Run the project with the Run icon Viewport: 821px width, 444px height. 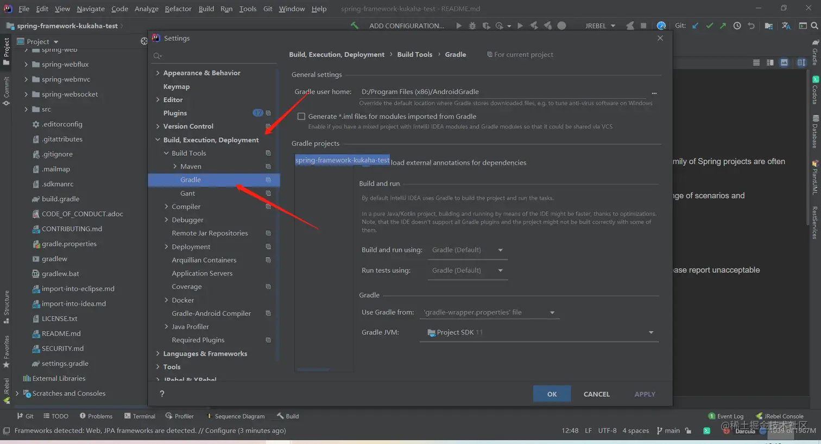point(459,26)
